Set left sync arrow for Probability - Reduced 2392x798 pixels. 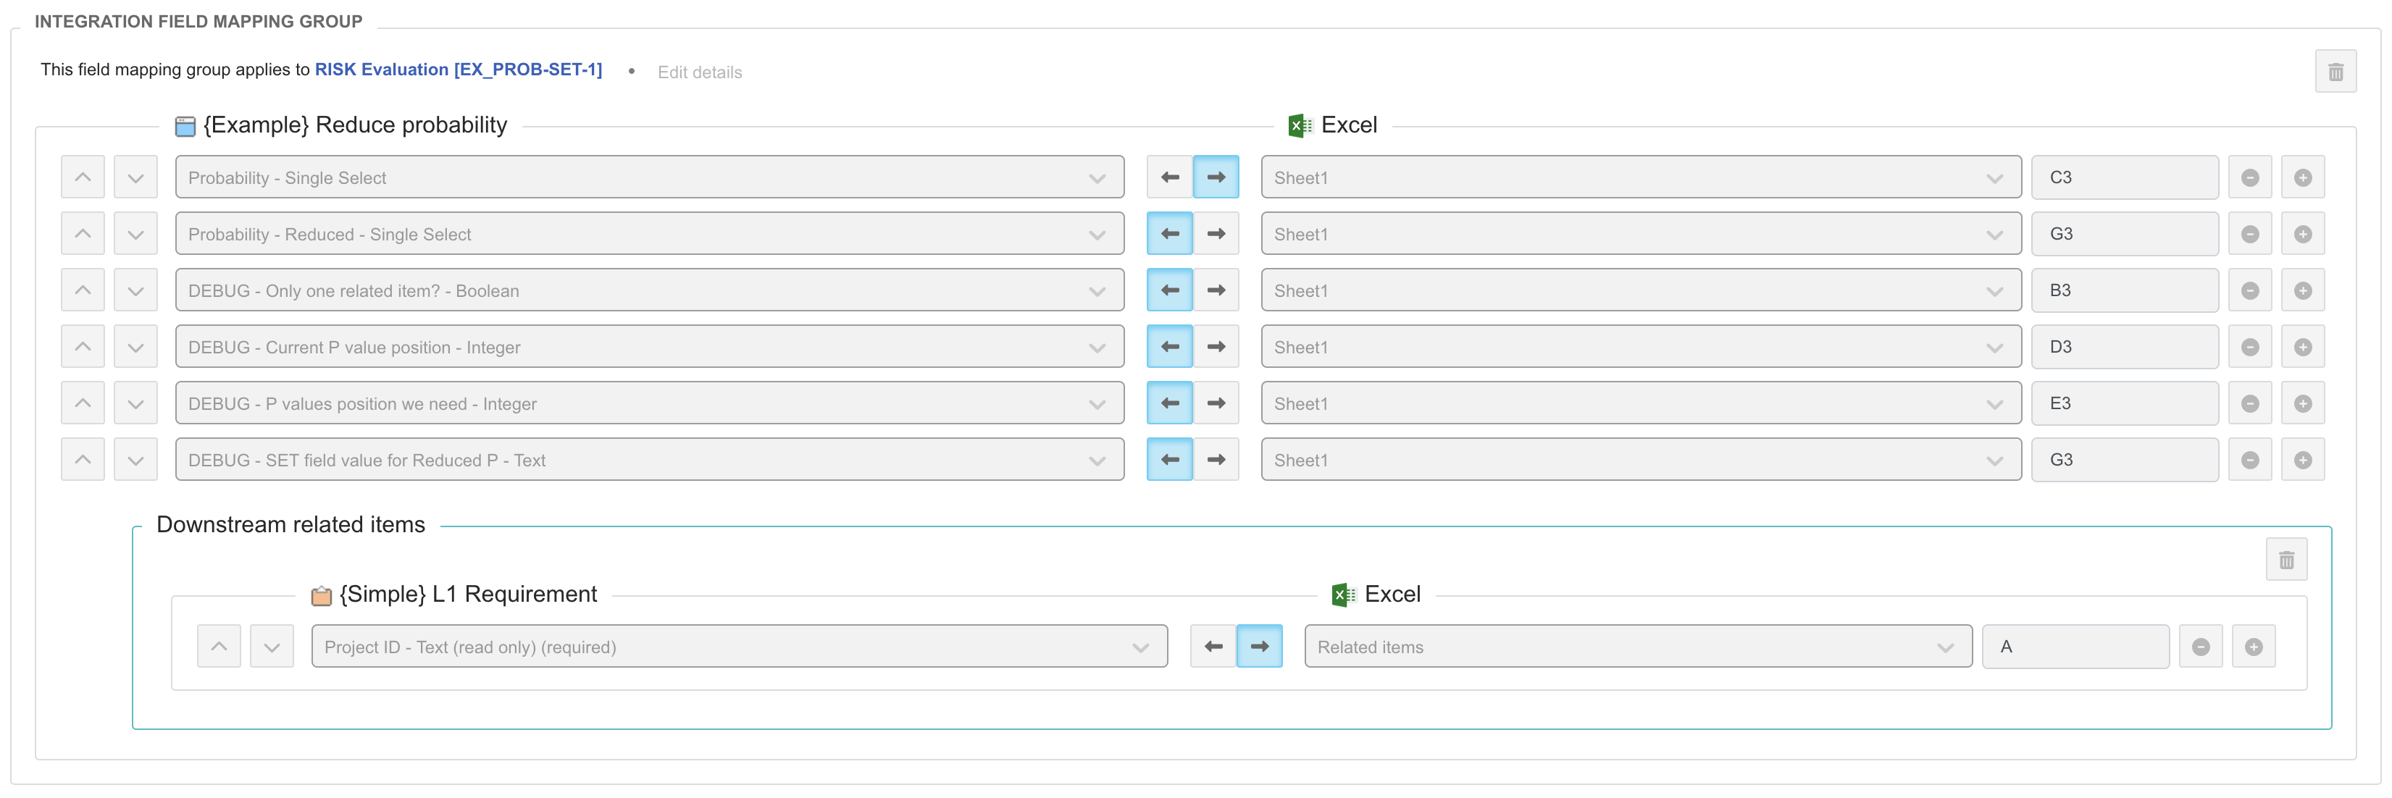1170,234
